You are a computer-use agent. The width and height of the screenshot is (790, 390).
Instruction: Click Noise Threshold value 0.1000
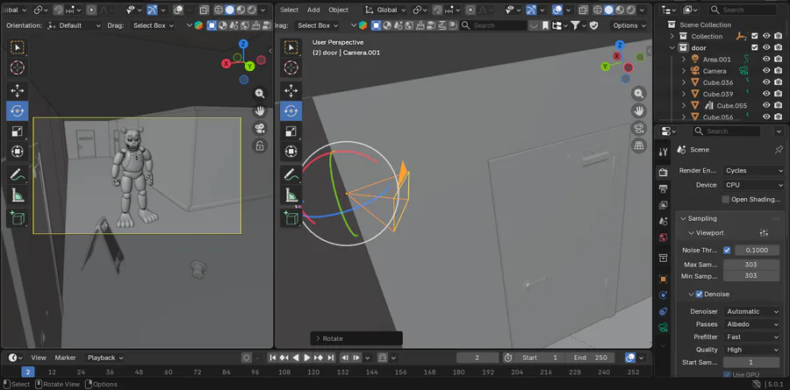click(x=758, y=250)
